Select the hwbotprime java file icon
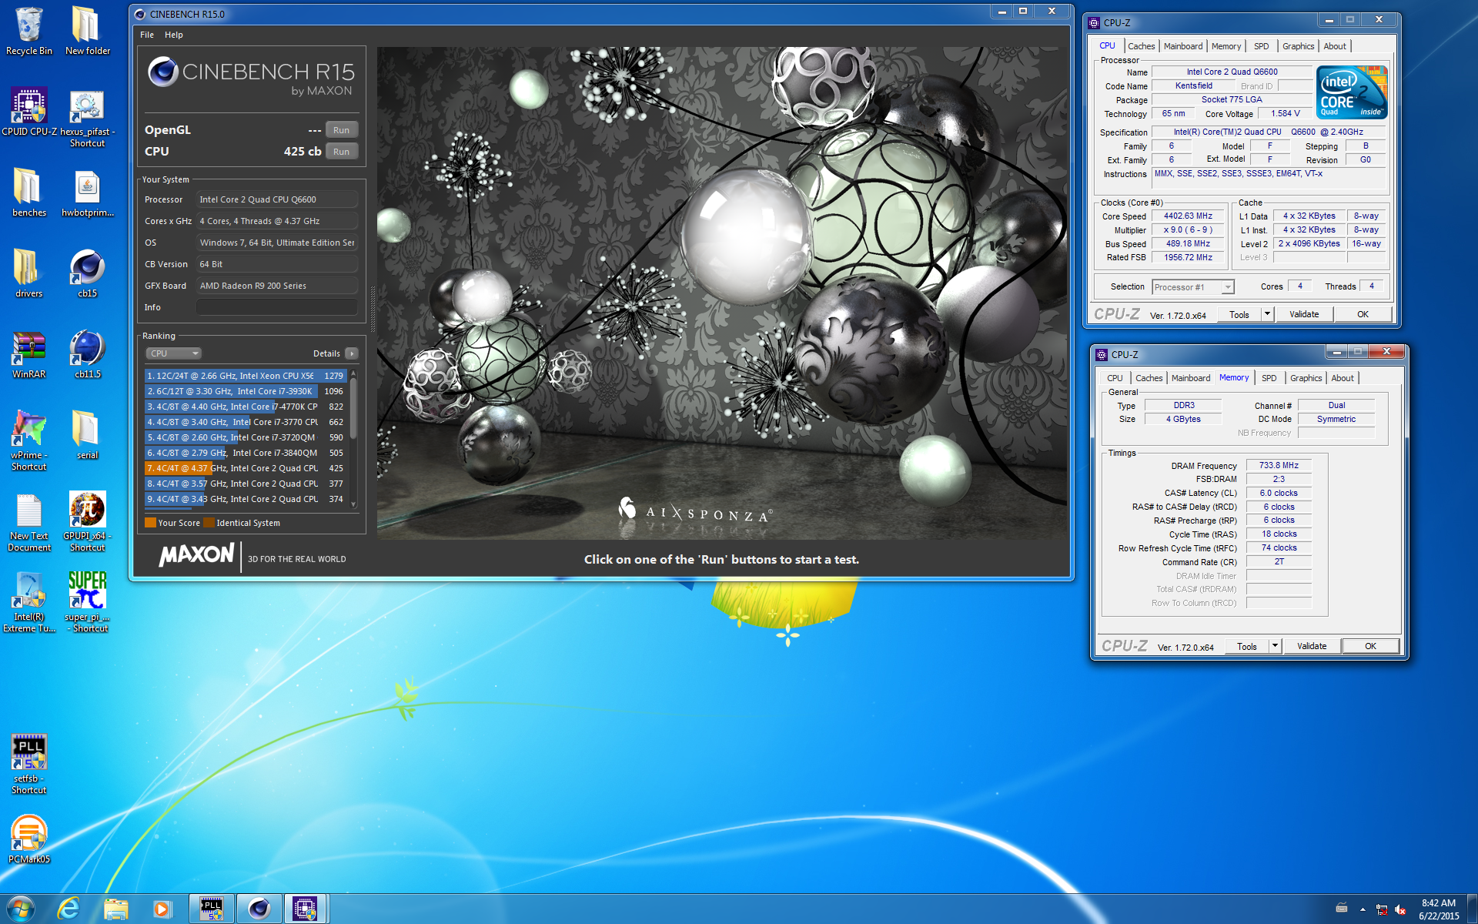Viewport: 1478px width, 924px height. (x=87, y=192)
